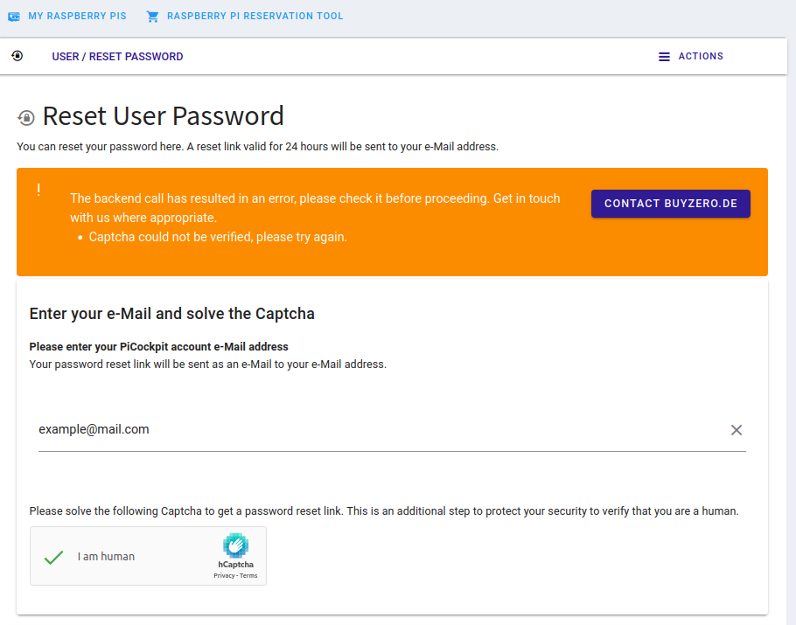
Task: Click the lock-reset icon in breadcrumb bar
Action: [17, 56]
